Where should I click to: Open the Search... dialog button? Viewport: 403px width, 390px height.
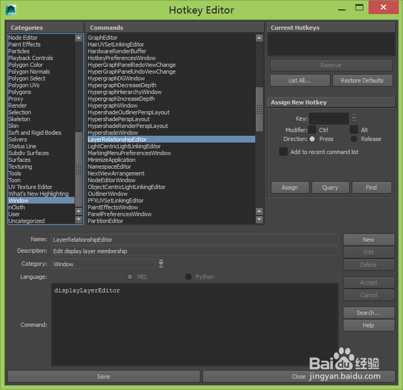(x=369, y=313)
